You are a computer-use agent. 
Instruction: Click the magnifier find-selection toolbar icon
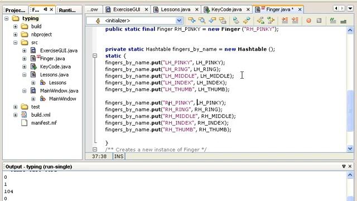(x=202, y=21)
